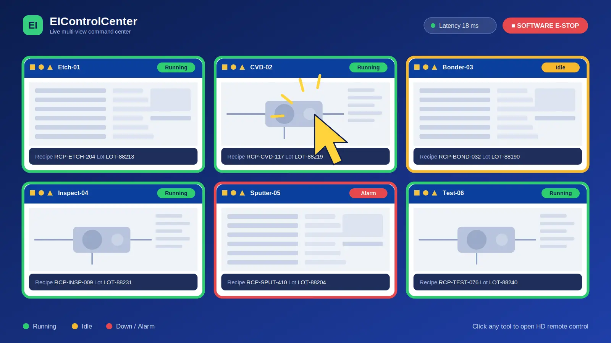Click the square icon on the Inspect-04 card
This screenshot has height=343, width=611.
click(x=32, y=193)
